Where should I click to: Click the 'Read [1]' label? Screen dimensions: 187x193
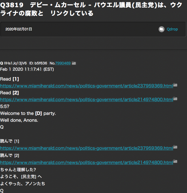10,79
